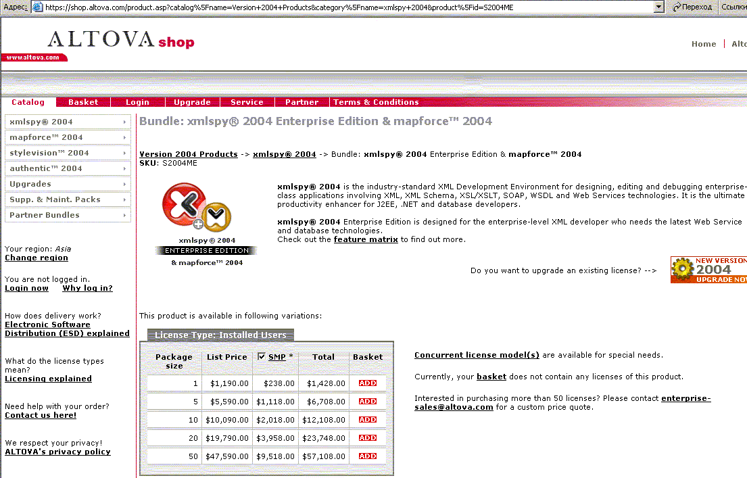Click the Internet Explorer page icon in address bar
The width and height of the screenshot is (747, 478).
[x=38, y=7]
